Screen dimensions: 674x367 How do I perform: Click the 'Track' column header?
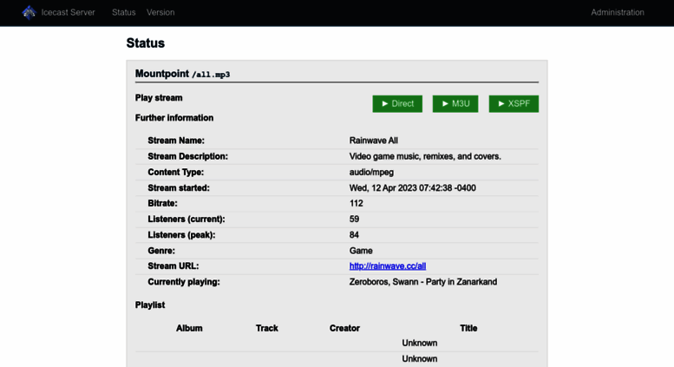[267, 328]
